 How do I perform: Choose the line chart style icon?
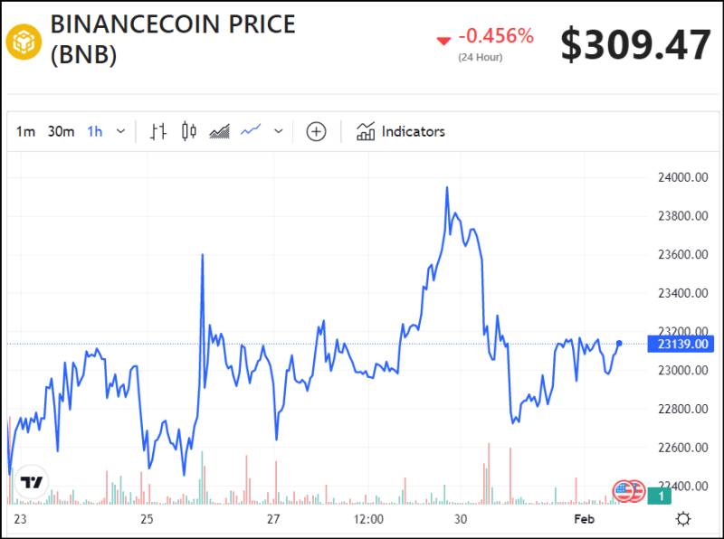tap(251, 129)
